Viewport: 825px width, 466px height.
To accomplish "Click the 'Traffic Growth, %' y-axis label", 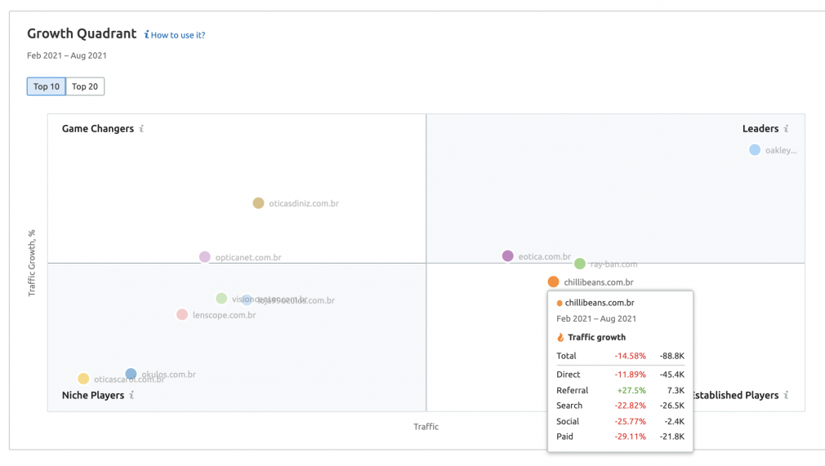I will (32, 263).
